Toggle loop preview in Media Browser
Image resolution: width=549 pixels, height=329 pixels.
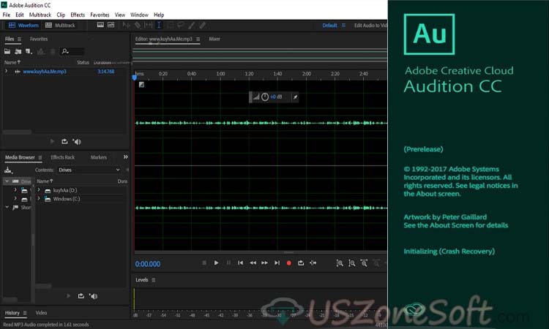81,296
